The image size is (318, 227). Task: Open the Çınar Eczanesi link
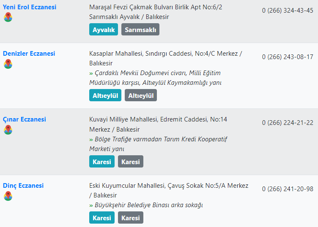pos(25,119)
